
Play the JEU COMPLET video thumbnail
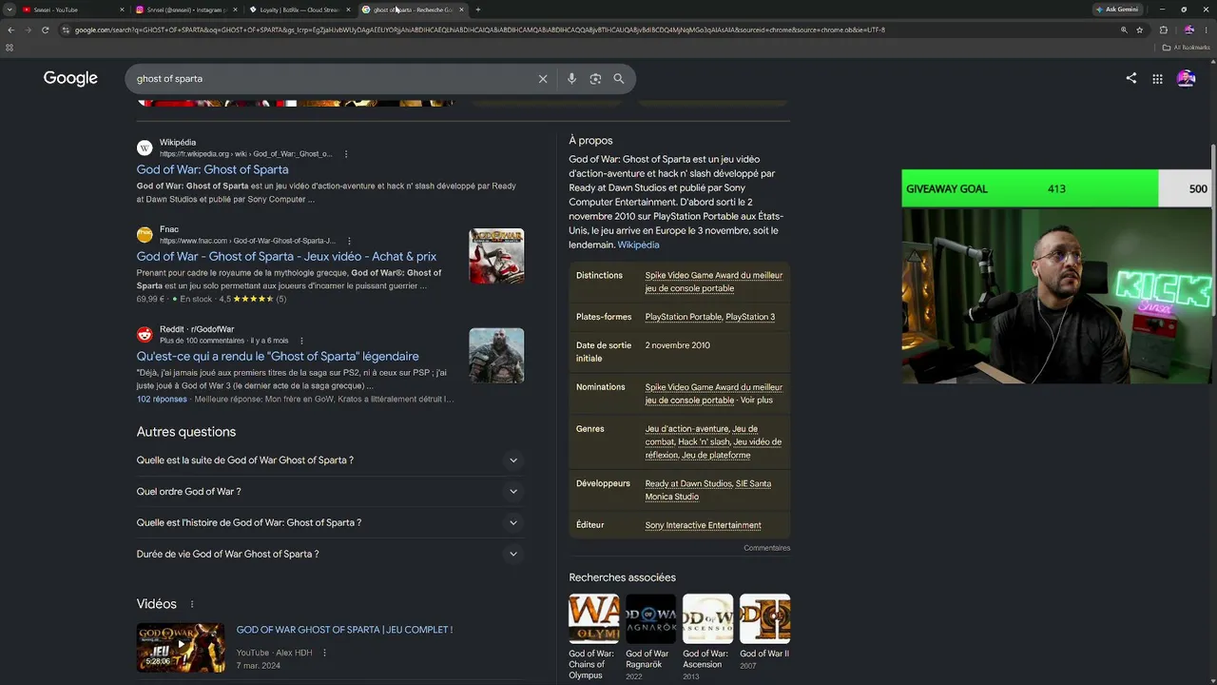click(x=181, y=648)
